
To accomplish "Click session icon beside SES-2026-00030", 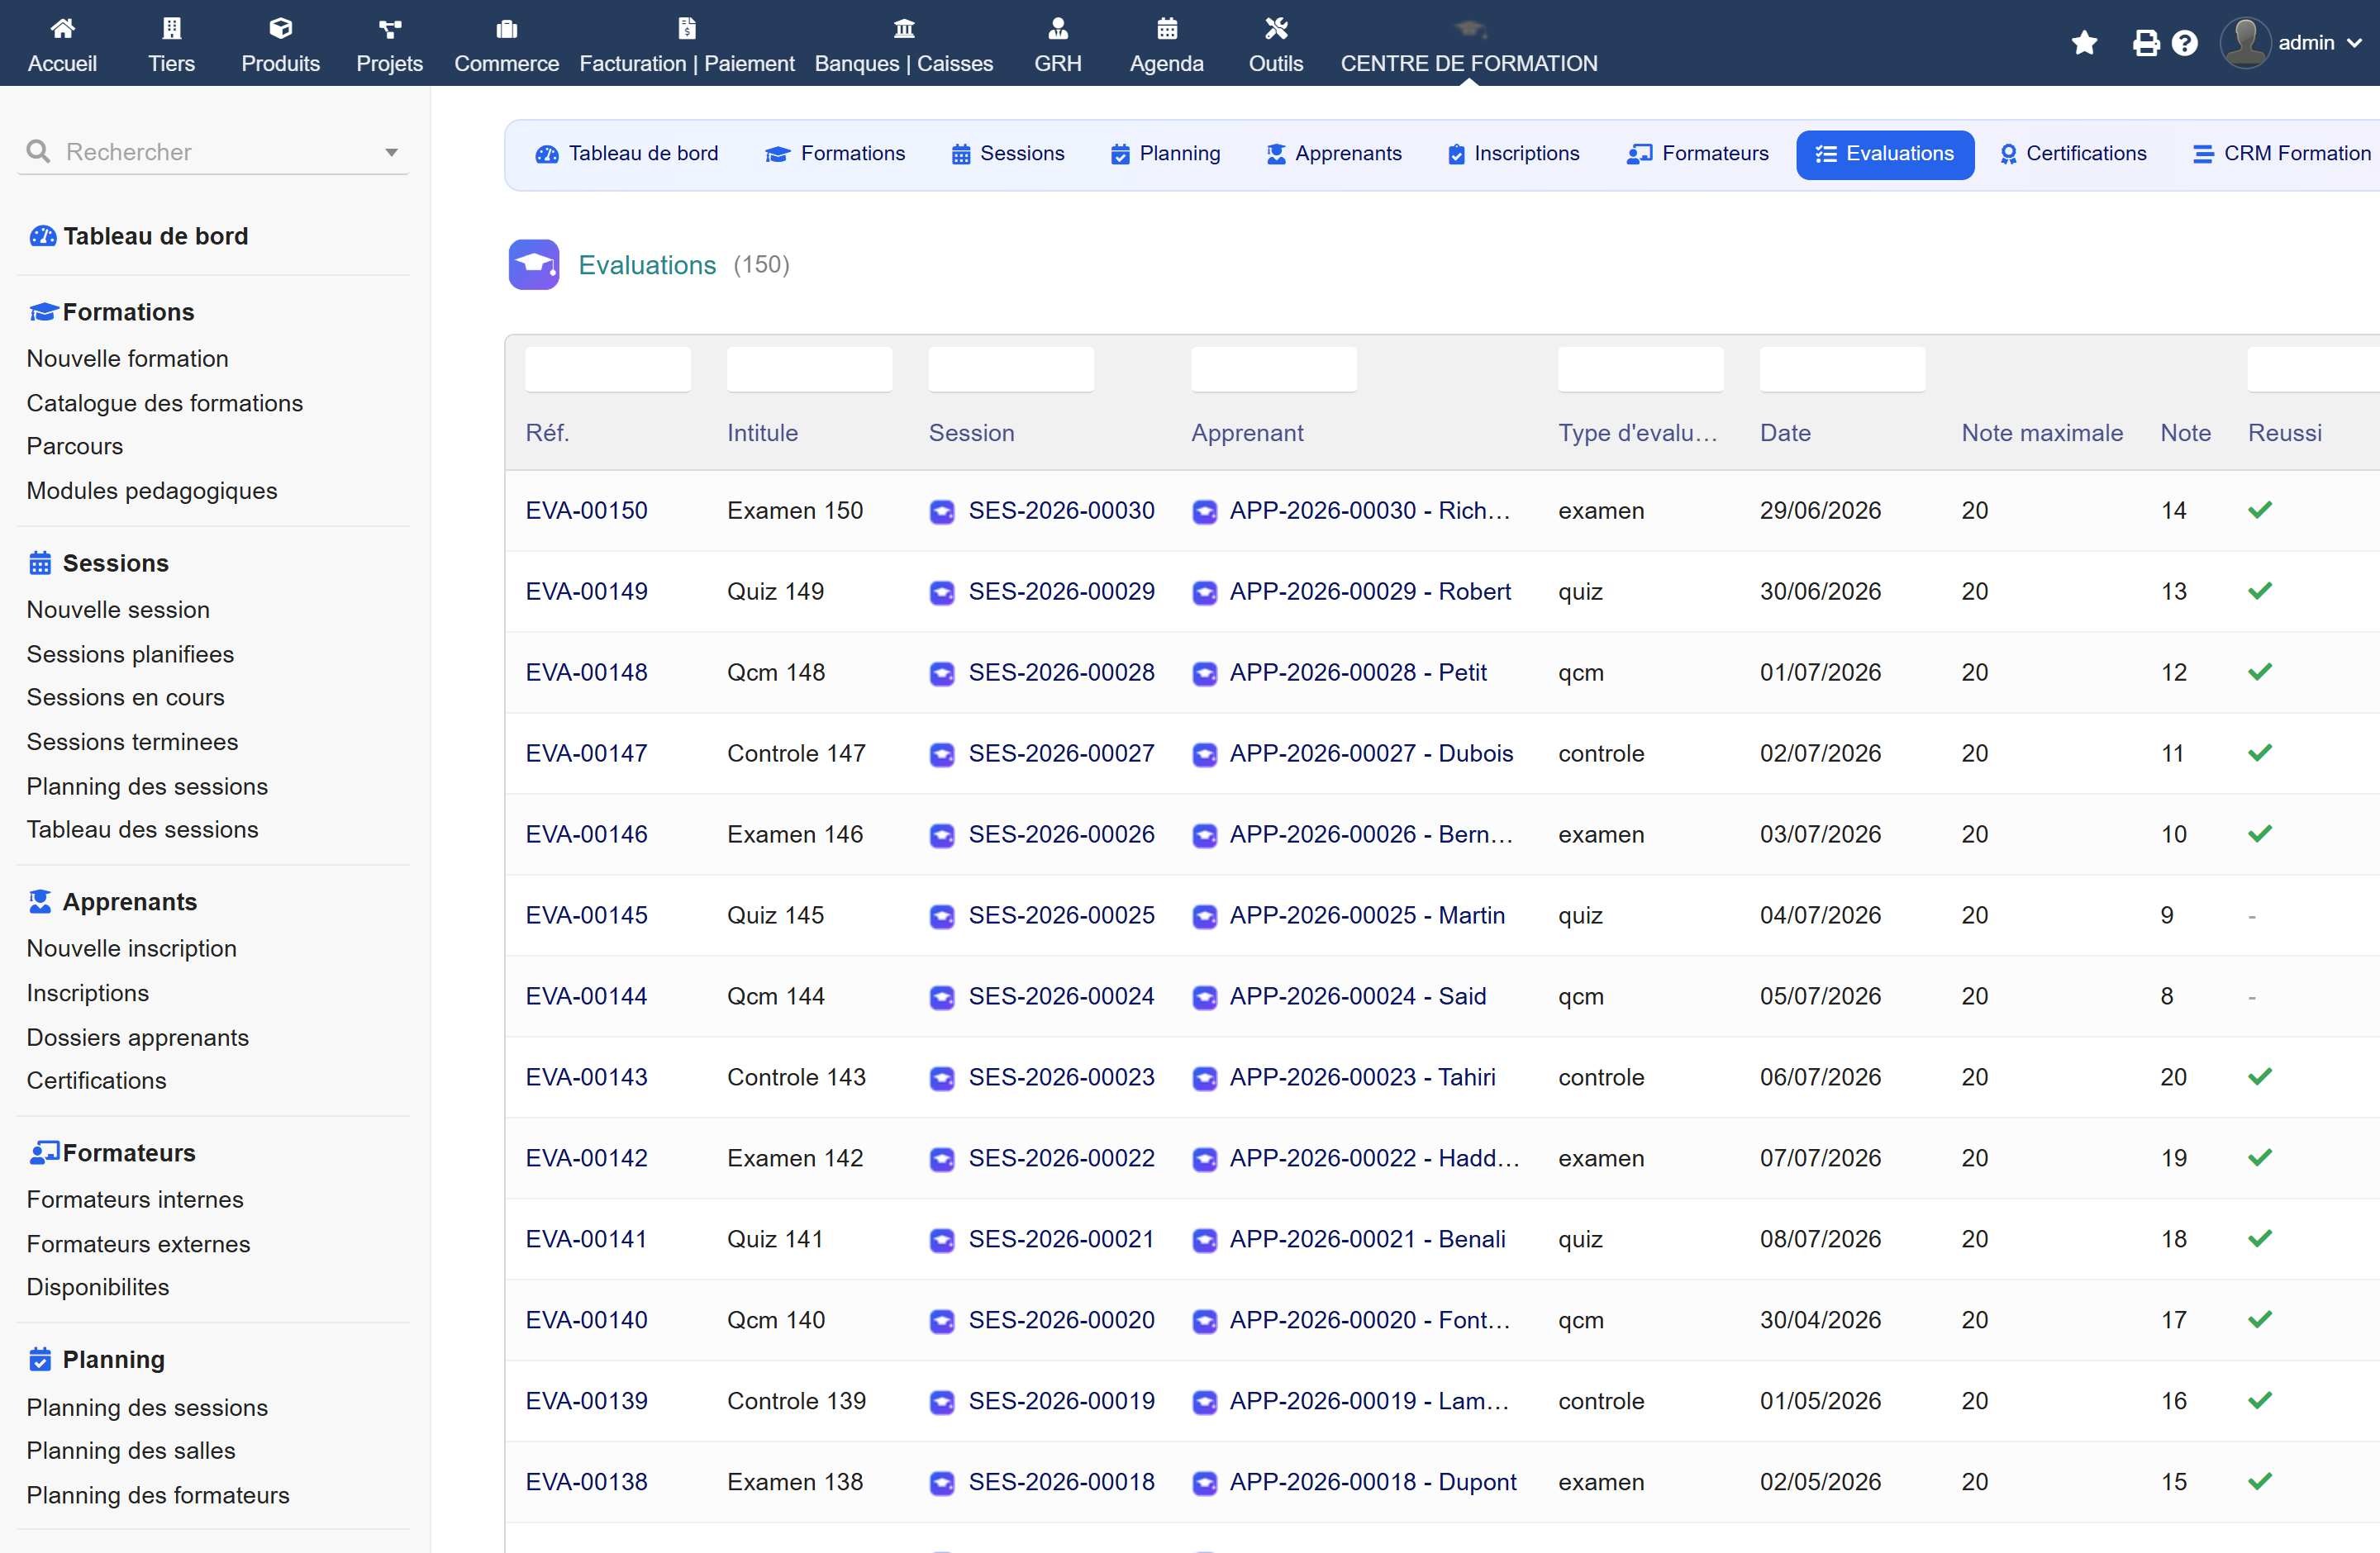I will [x=942, y=511].
